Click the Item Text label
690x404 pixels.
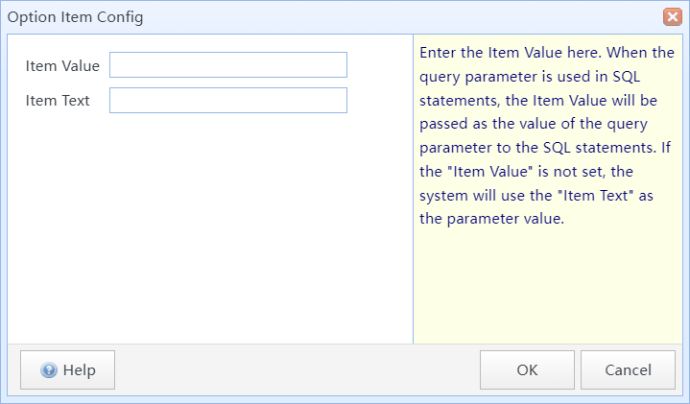58,101
